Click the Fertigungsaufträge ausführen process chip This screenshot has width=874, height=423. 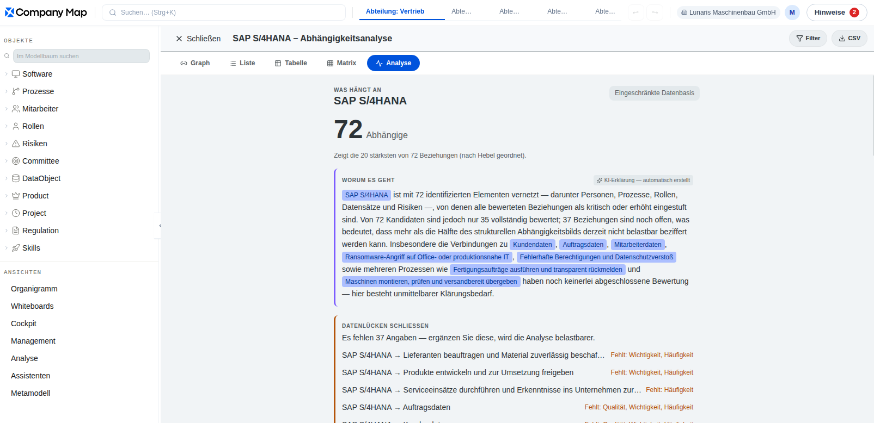click(537, 270)
